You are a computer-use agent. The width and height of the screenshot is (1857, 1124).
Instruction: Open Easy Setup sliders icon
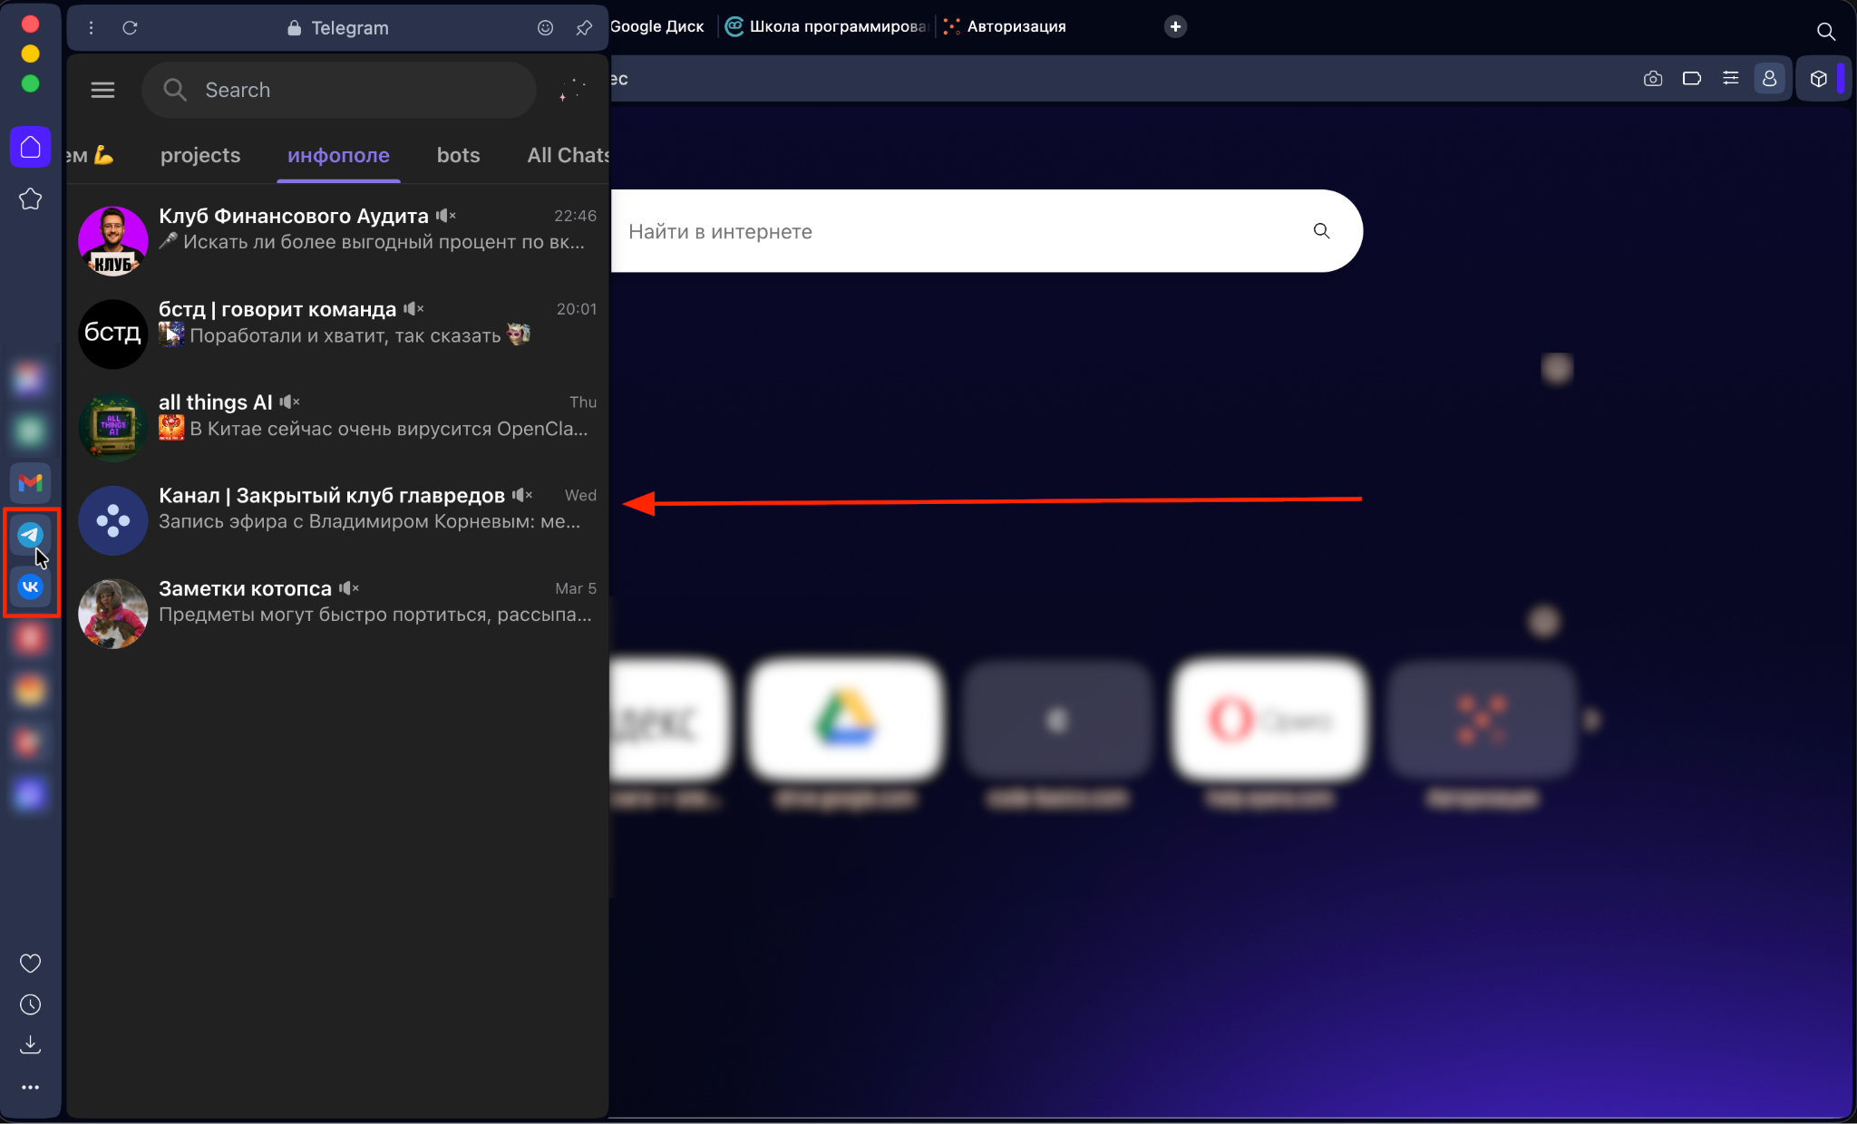[x=1730, y=79]
